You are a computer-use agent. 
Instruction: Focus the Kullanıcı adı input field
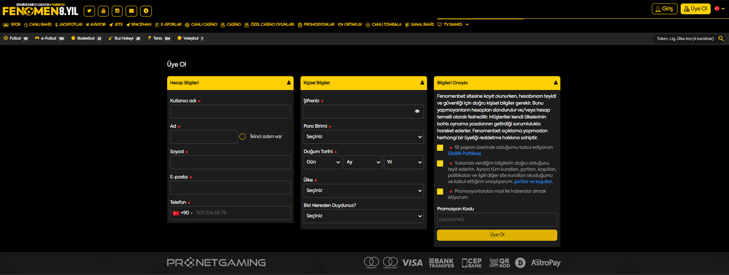[x=230, y=111]
